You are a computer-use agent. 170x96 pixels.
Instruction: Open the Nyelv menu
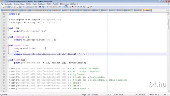point(35,4)
